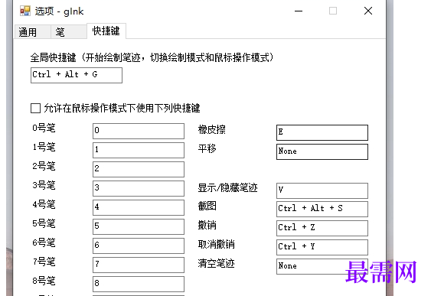Viewport: 431px width, 296px height.
Task: Click the 截图 label
Action: click(207, 206)
